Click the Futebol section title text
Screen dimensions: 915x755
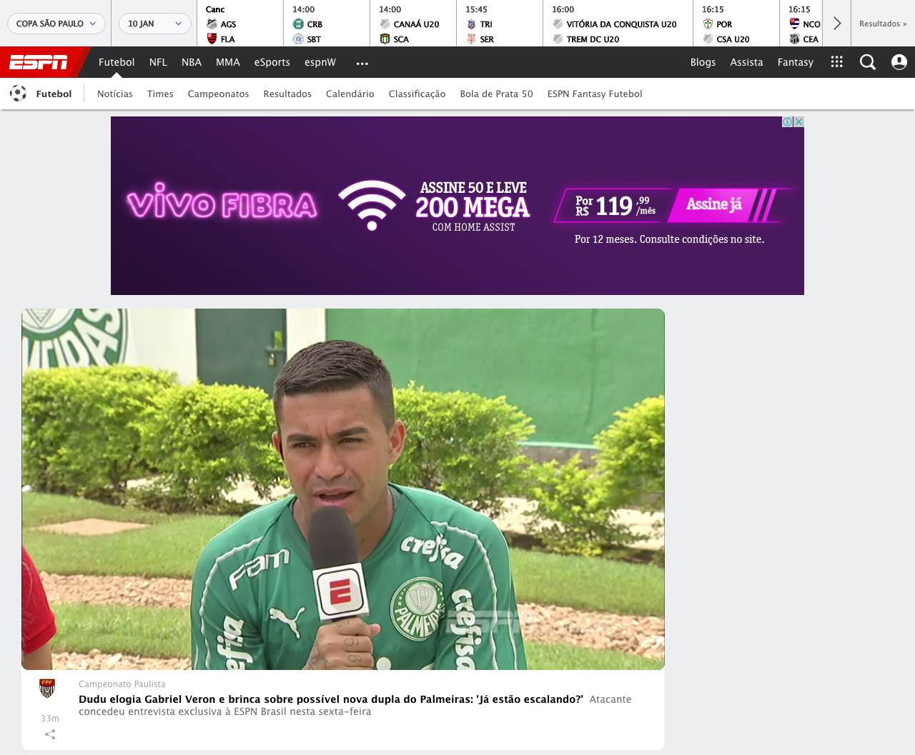tap(54, 94)
